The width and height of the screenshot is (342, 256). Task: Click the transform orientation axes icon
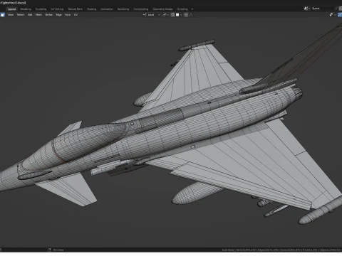click(145, 15)
